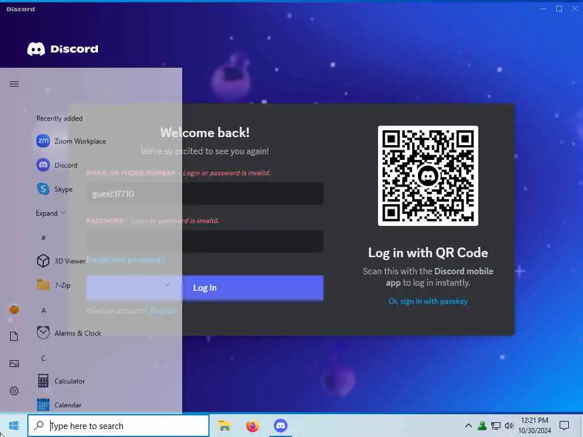
Task: Show hidden tray icons chevron
Action: (469, 426)
